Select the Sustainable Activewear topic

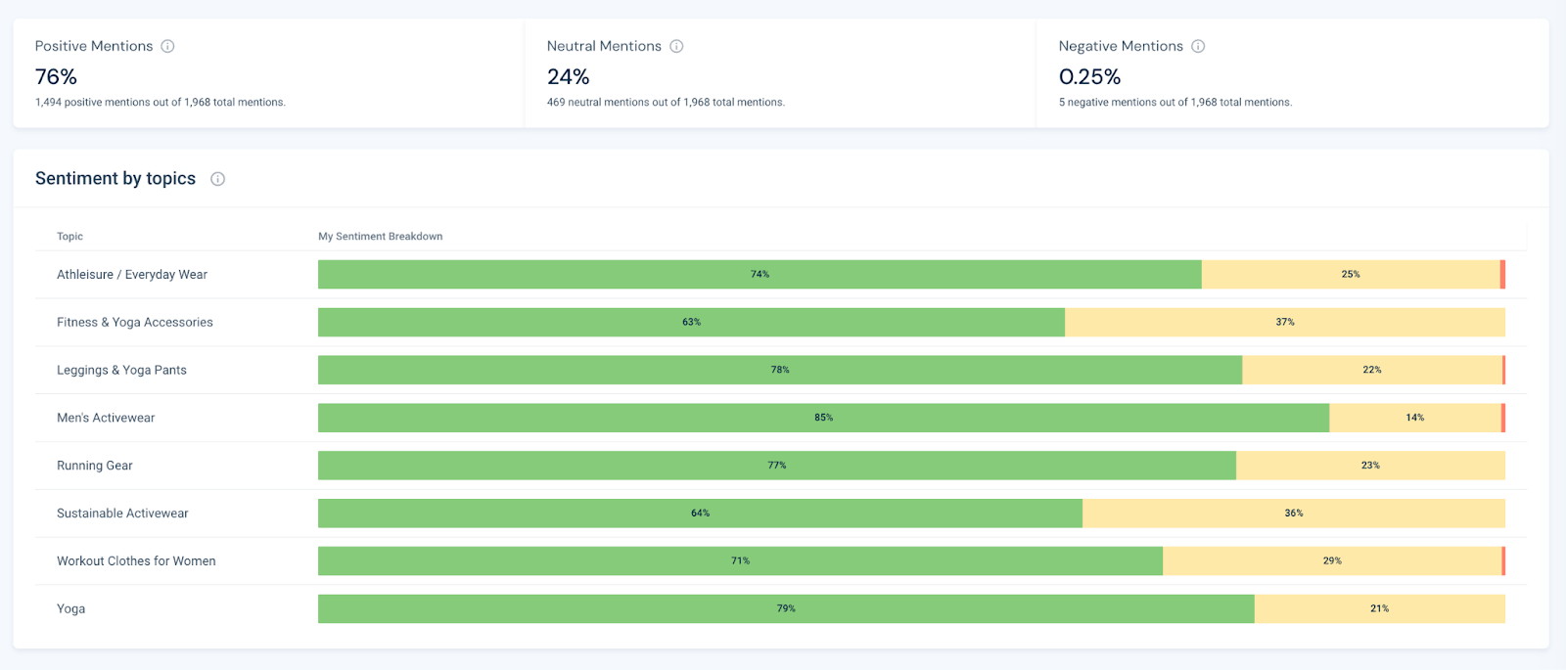(122, 514)
